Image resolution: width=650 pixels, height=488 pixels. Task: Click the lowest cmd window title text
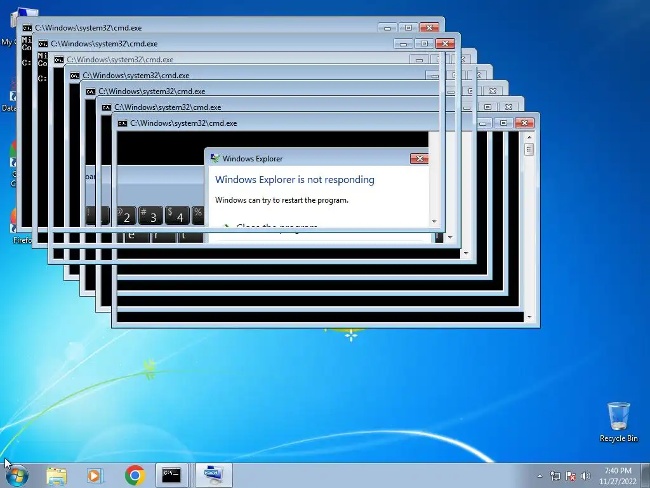(183, 123)
